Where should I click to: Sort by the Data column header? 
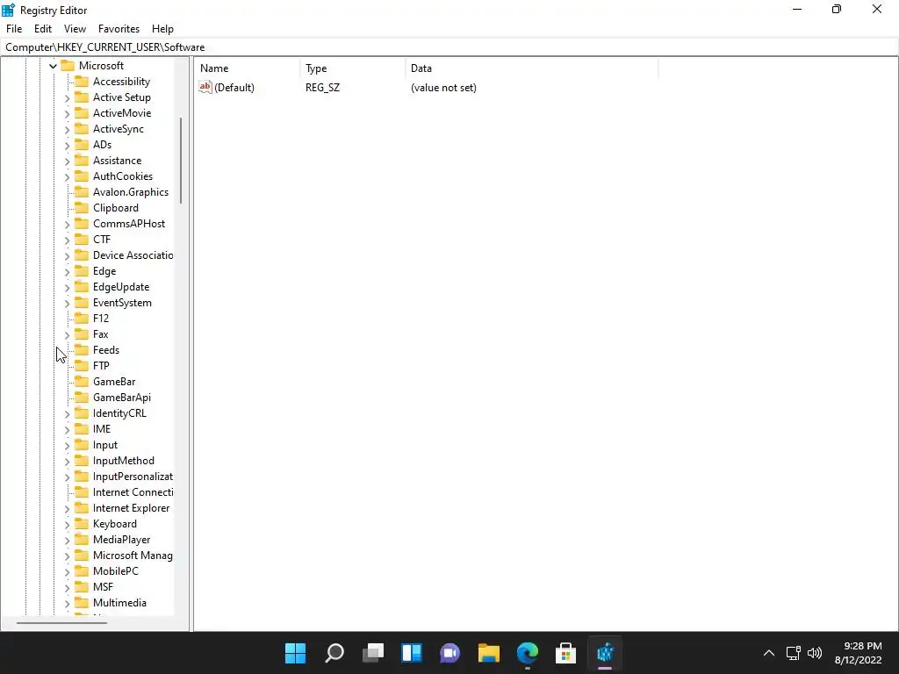coord(531,68)
